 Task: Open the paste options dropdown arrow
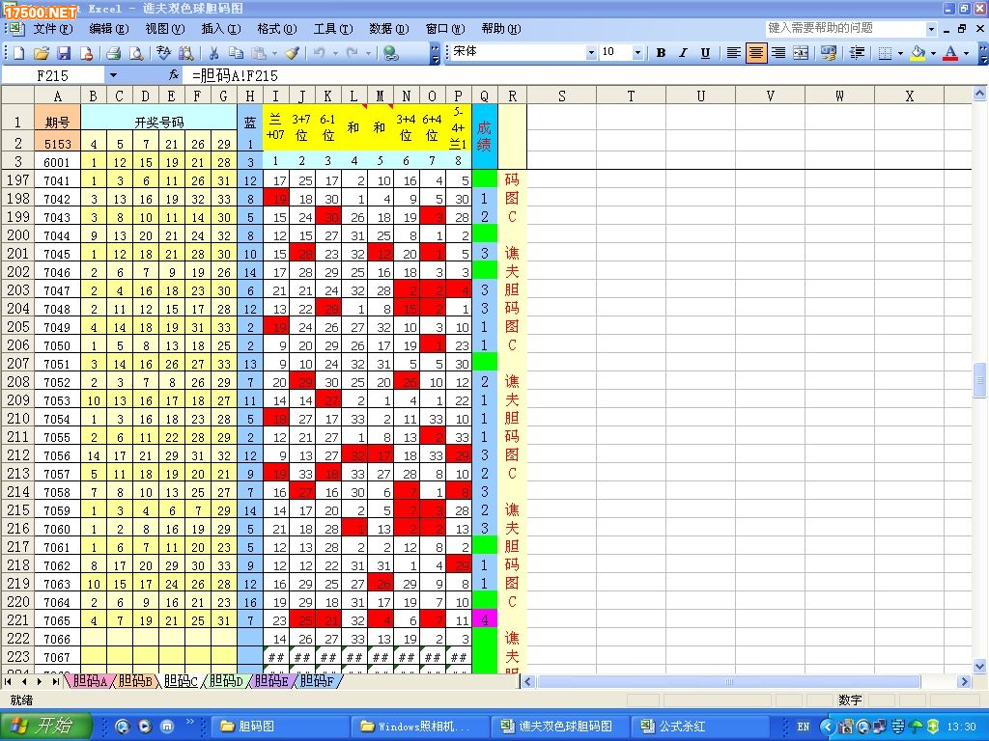[274, 53]
